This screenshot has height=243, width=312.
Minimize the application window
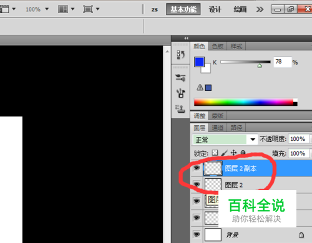point(278,9)
